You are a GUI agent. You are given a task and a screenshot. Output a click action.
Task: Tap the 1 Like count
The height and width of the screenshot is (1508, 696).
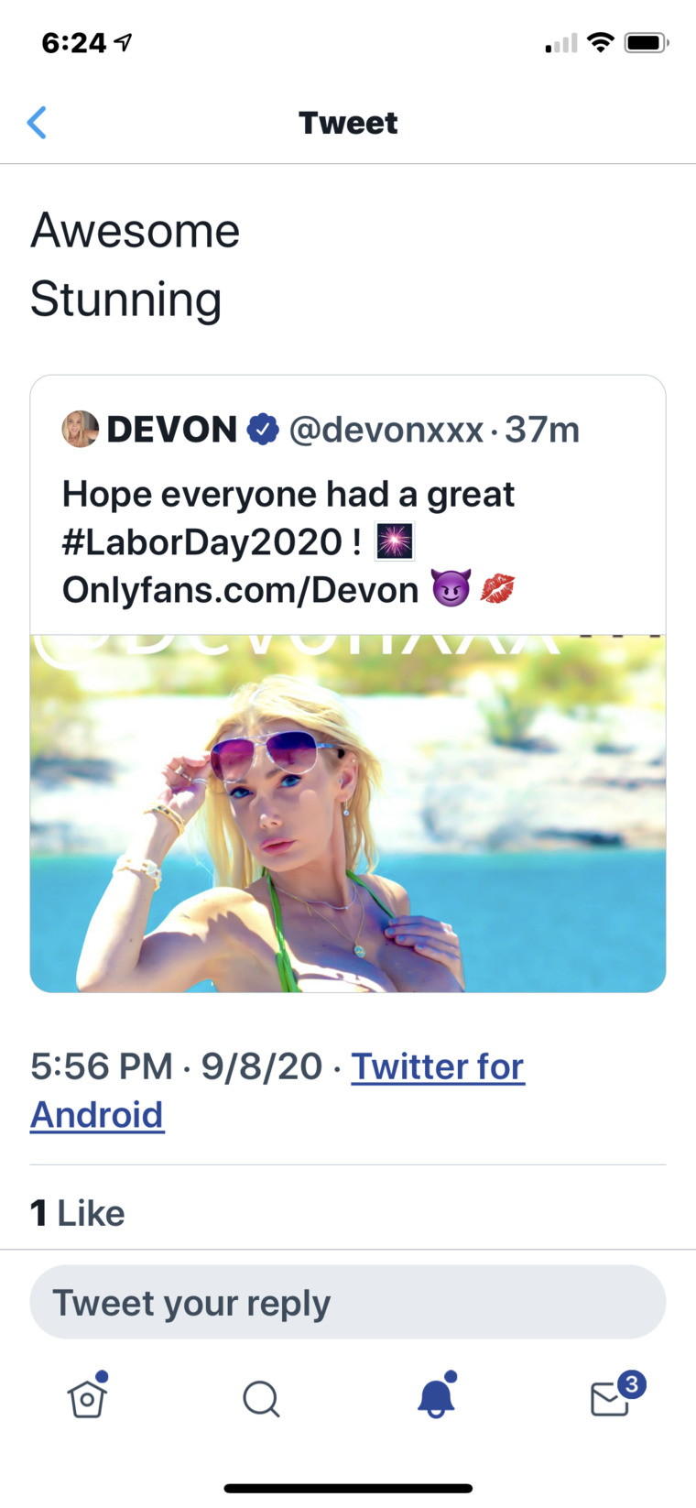click(x=77, y=1212)
